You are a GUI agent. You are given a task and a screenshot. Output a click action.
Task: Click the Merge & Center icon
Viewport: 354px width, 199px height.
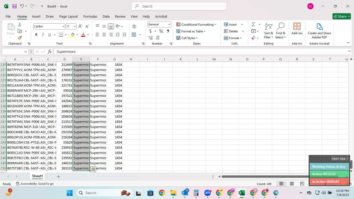(x=134, y=35)
